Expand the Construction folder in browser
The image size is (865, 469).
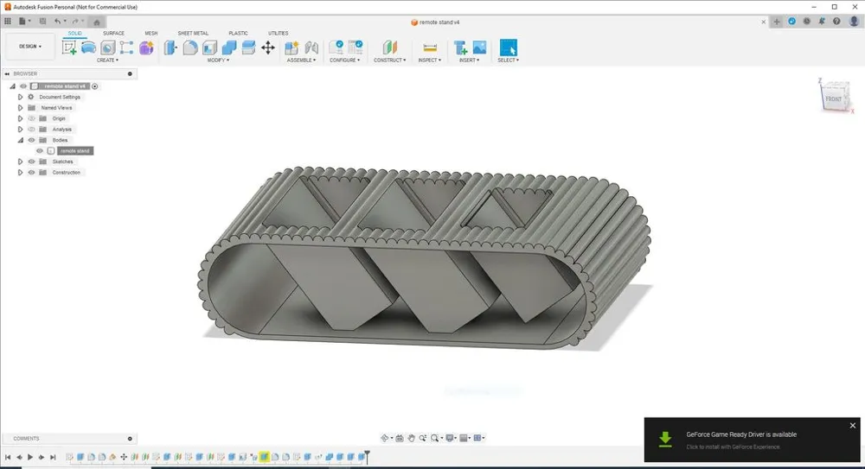pyautogui.click(x=20, y=173)
